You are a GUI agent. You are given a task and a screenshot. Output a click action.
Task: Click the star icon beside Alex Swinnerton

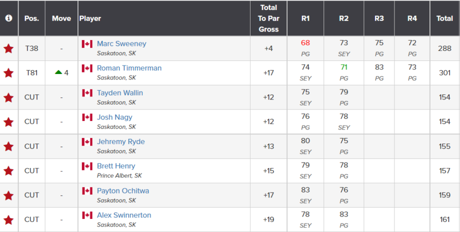pos(8,219)
